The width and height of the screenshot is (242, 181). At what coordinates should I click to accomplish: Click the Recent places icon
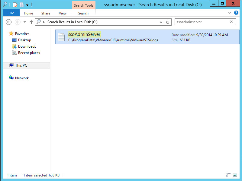pos(14,53)
